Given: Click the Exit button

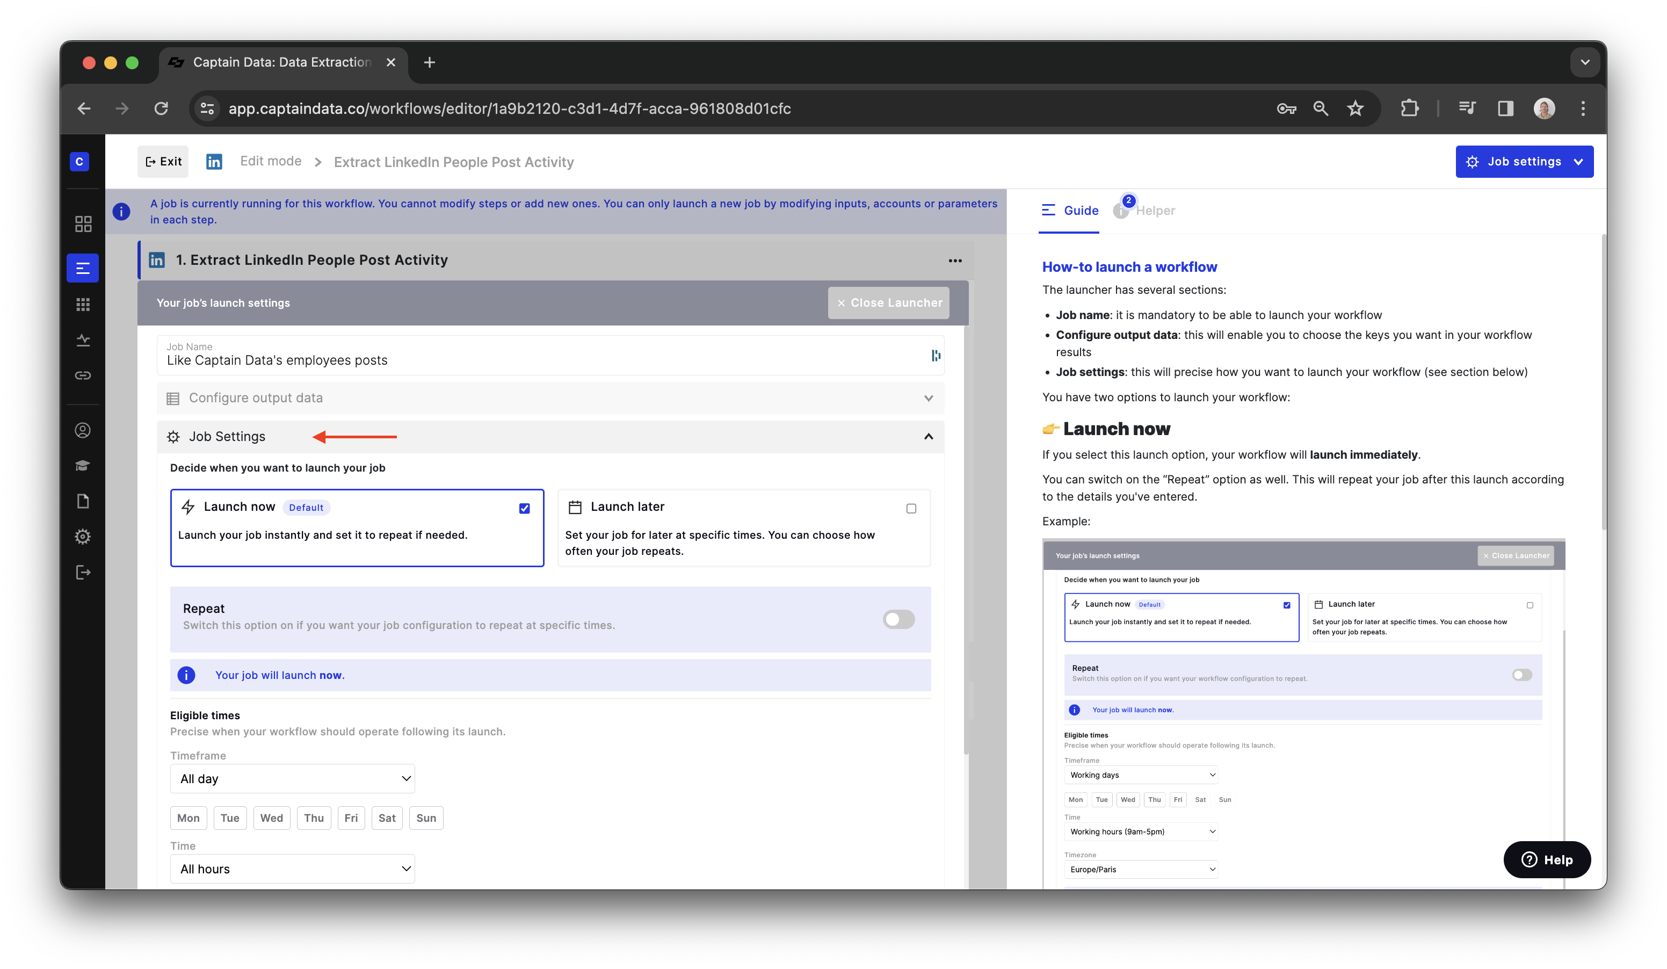Looking at the screenshot, I should 163,161.
